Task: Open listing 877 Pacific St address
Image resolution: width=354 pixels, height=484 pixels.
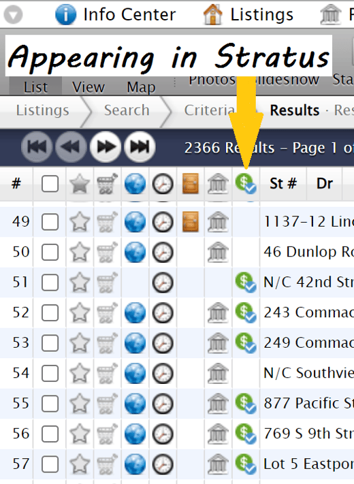Action: [x=308, y=404]
